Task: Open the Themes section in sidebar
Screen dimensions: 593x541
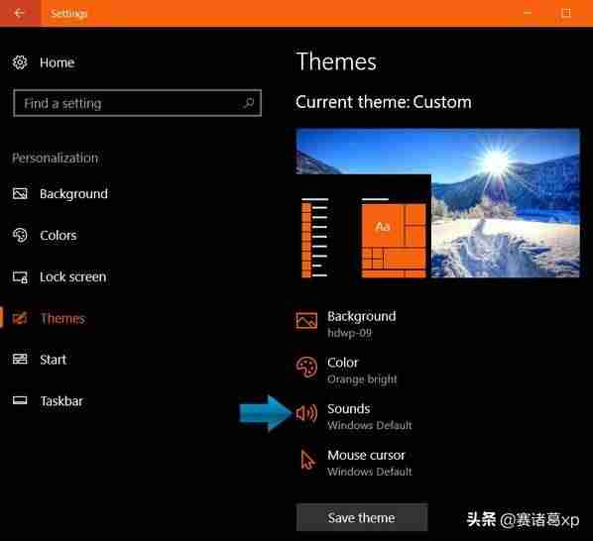Action: coord(62,318)
